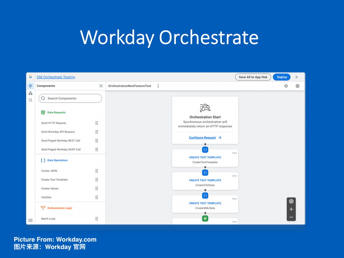Viewport: 344px width, 258px height.
Task: Open the CreateCSVData step ellipsis menu
Action: pos(234,176)
